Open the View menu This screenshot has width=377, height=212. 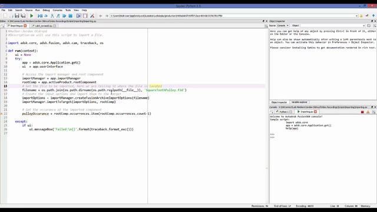point(76,11)
